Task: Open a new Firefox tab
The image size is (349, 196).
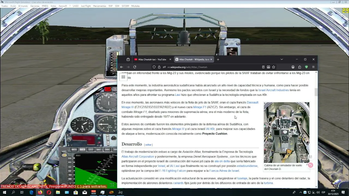Action: [x=218, y=59]
